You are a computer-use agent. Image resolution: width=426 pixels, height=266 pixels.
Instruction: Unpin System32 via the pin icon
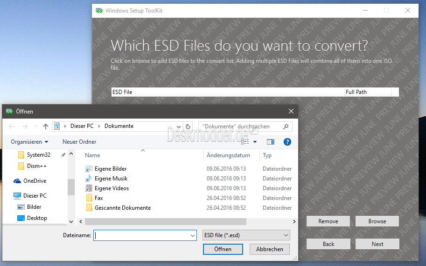click(x=63, y=155)
